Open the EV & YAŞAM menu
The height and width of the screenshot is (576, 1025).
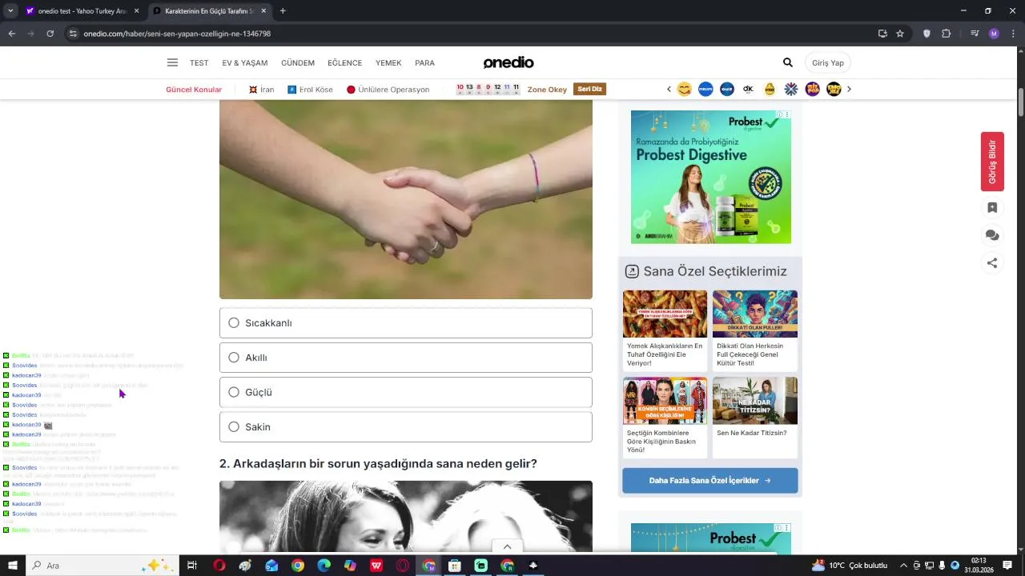(245, 63)
